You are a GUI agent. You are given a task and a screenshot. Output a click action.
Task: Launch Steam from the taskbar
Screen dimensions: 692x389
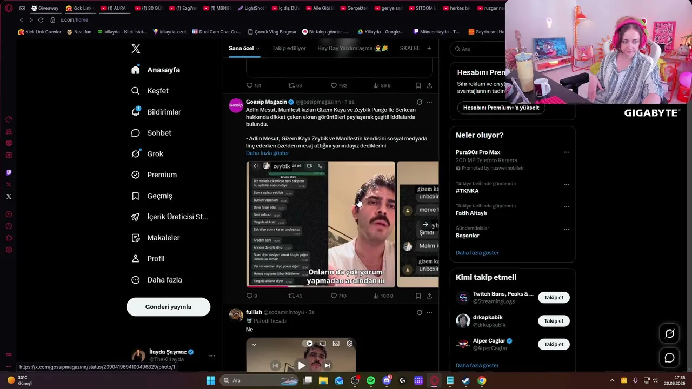pyautogui.click(x=465, y=380)
